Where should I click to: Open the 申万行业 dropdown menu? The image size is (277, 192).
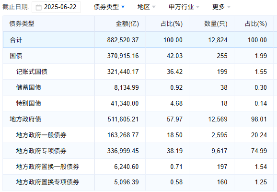click(x=184, y=7)
